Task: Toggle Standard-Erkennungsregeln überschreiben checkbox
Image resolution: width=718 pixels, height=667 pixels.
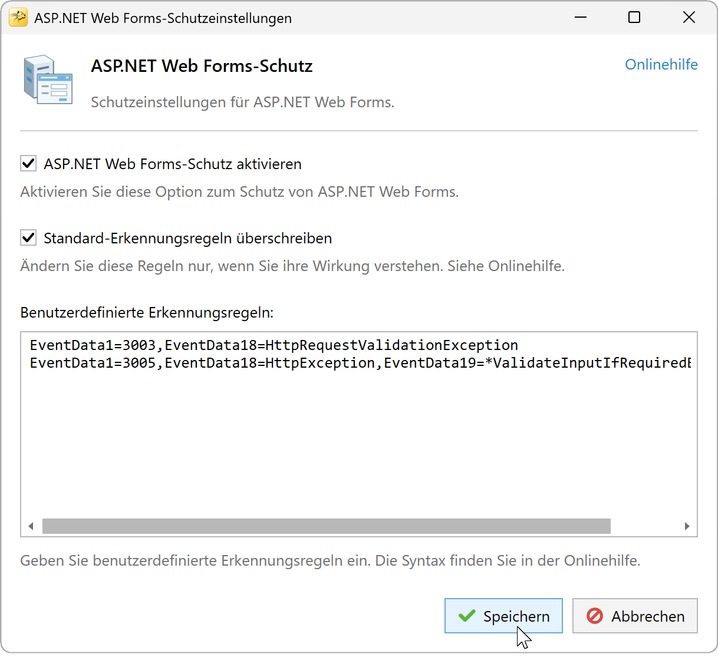Action: click(x=28, y=237)
